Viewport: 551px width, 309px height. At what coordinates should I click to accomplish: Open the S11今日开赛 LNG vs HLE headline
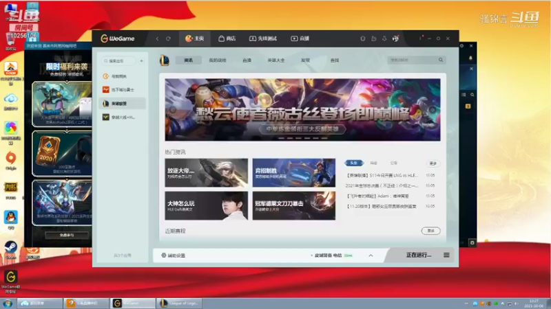pyautogui.click(x=382, y=175)
